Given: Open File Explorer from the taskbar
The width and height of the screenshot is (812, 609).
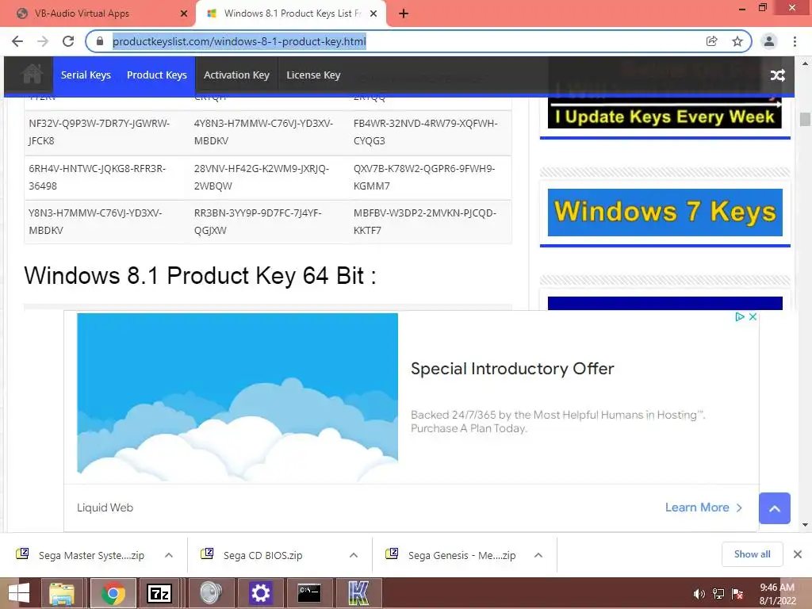Looking at the screenshot, I should click(62, 593).
